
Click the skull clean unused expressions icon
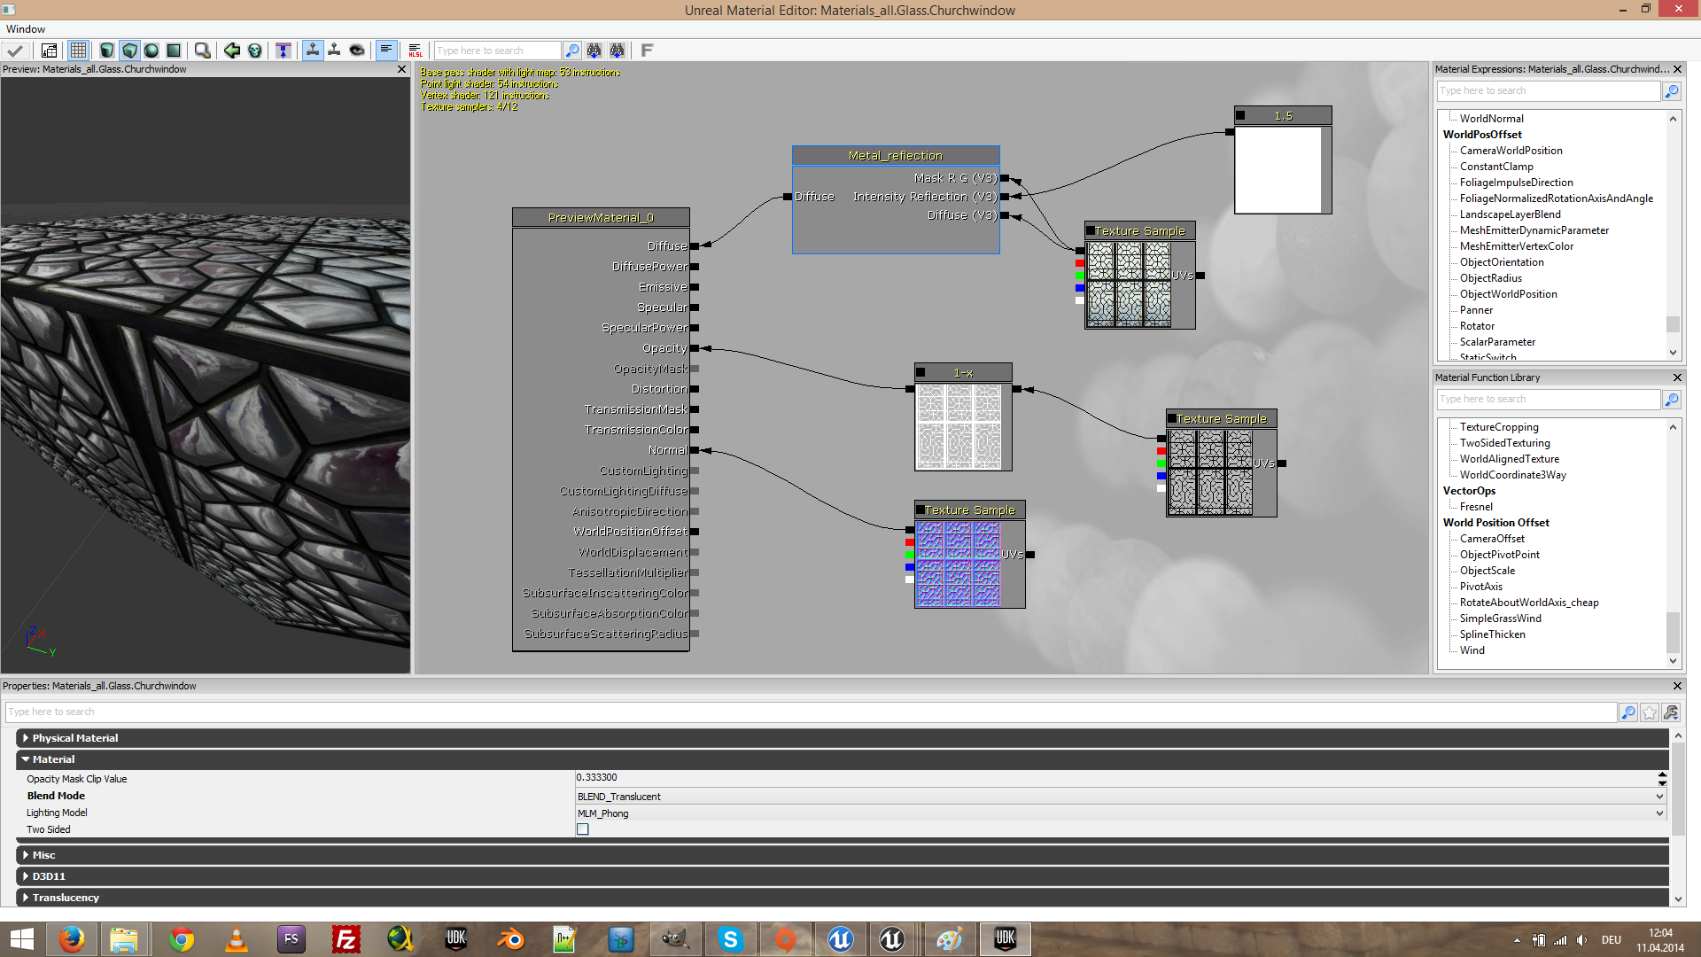pyautogui.click(x=255, y=51)
